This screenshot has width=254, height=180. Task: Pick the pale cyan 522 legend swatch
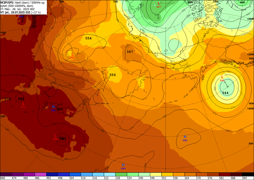tap(109, 174)
